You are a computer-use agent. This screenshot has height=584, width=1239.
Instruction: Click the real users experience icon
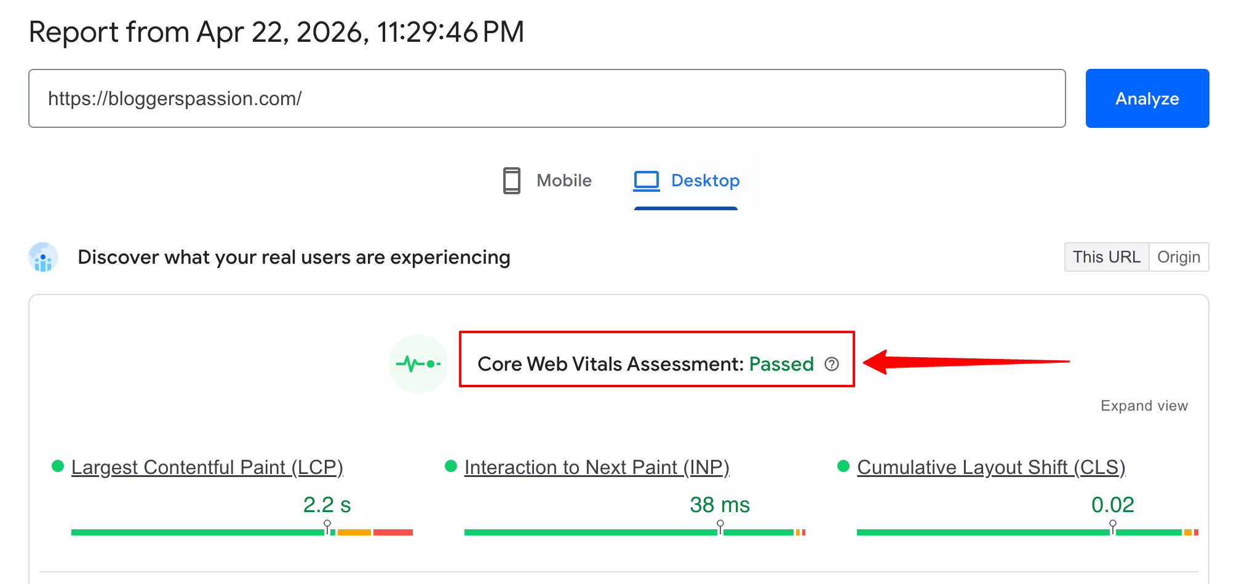(x=42, y=257)
